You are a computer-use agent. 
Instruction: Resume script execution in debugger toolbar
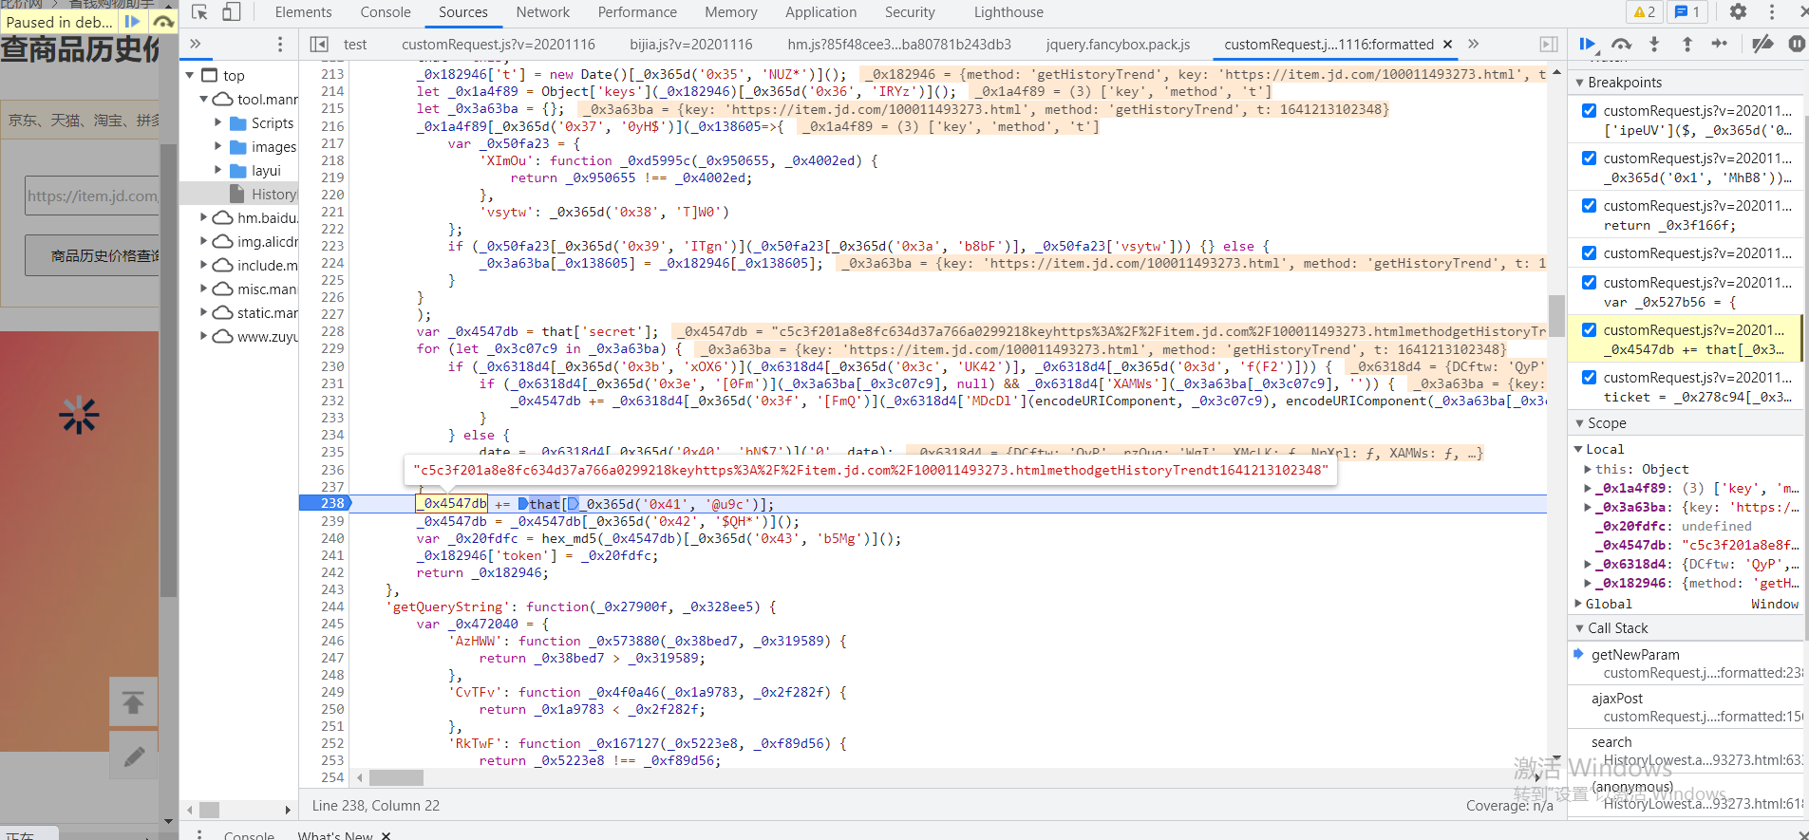(x=1587, y=44)
